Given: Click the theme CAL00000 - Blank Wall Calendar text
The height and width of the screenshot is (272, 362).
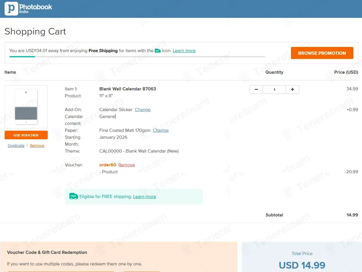Looking at the screenshot, I should (139, 151).
